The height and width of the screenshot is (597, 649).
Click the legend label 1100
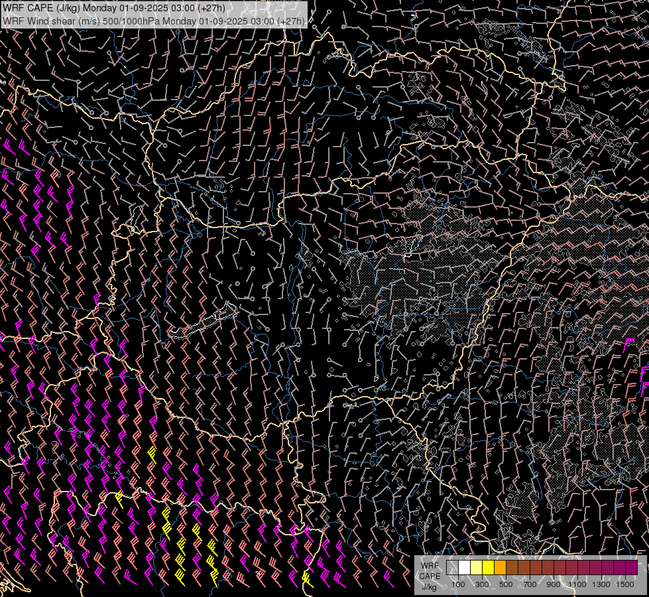(577, 584)
